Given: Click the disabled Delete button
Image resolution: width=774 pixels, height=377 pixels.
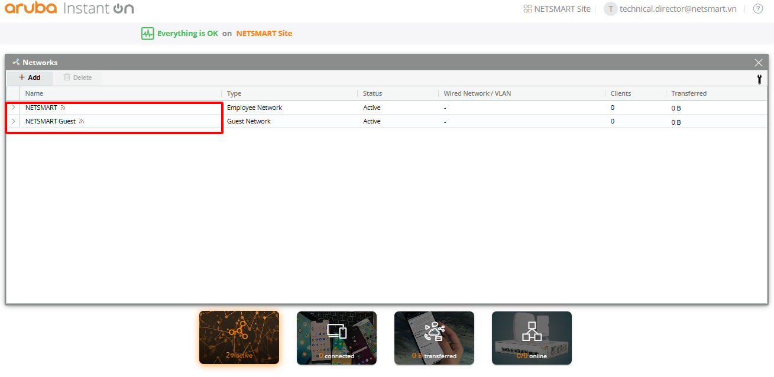Looking at the screenshot, I should click(78, 77).
